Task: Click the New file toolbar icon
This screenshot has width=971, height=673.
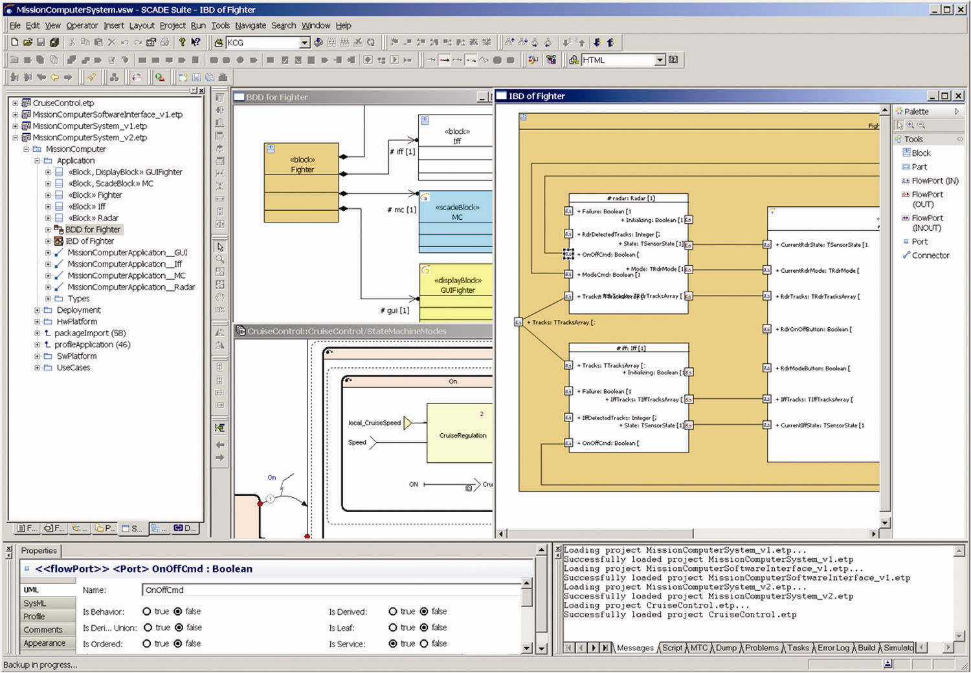Action: [x=14, y=42]
